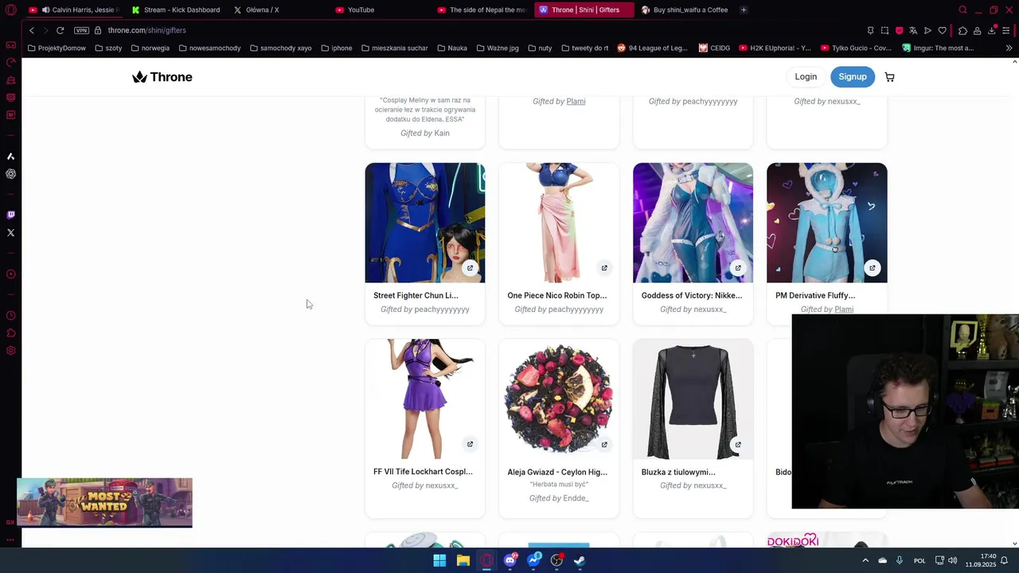1019x573 pixels.
Task: Open the ChatGPT icon in sidebar
Action: tap(11, 173)
